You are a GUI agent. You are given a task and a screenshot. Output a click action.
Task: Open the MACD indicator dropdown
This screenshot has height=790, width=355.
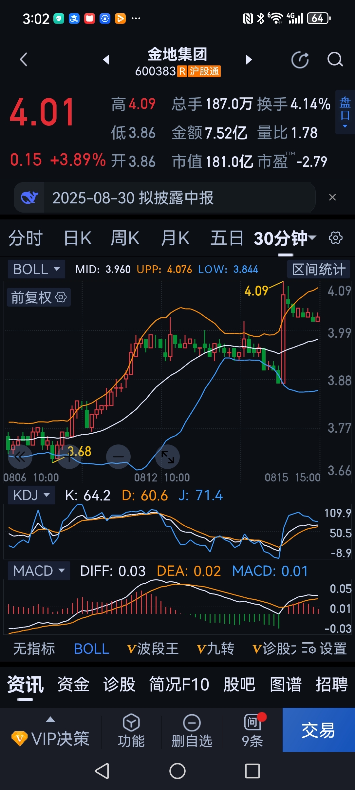pos(39,571)
